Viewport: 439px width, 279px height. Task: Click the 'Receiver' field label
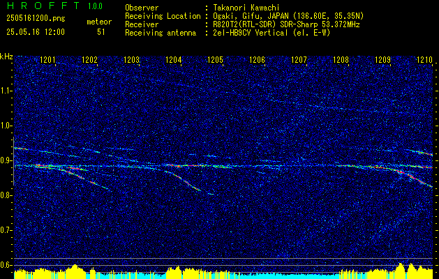pyautogui.click(x=142, y=24)
